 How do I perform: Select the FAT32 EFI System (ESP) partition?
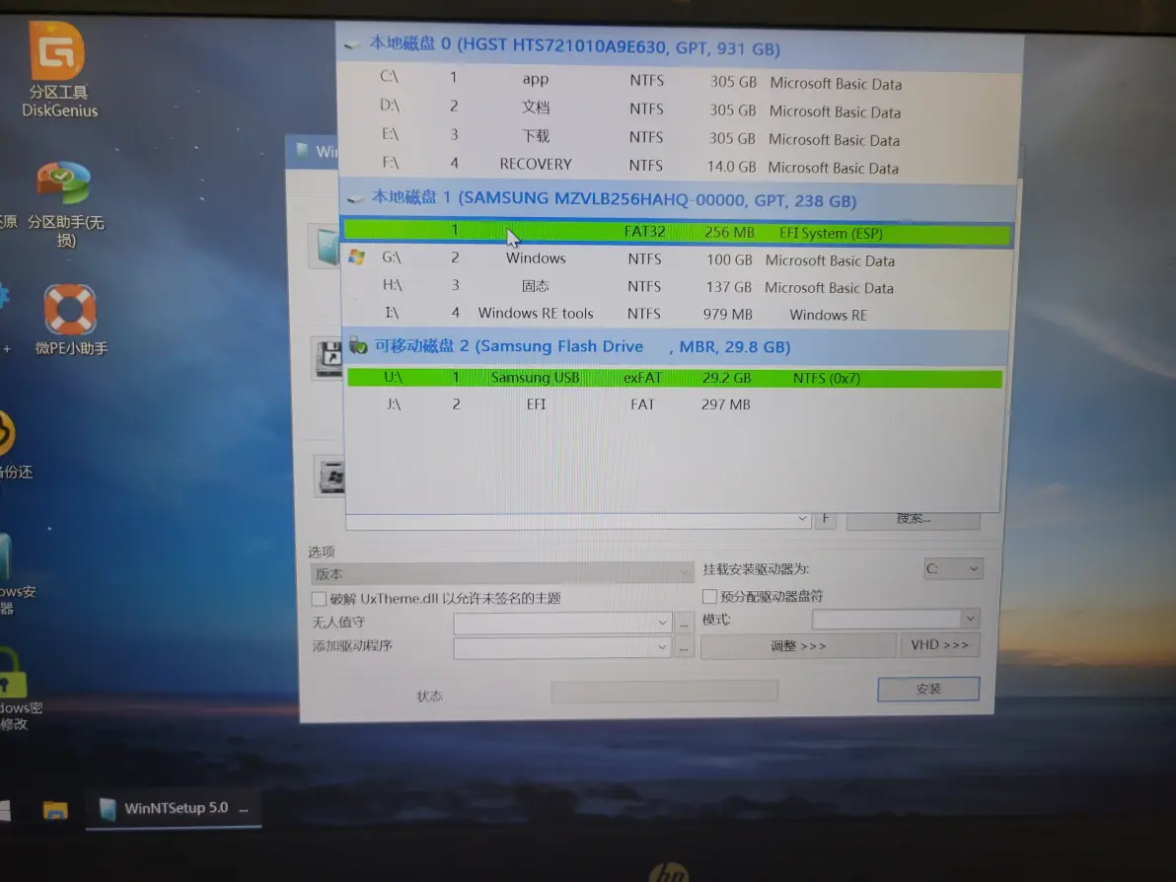coord(677,232)
